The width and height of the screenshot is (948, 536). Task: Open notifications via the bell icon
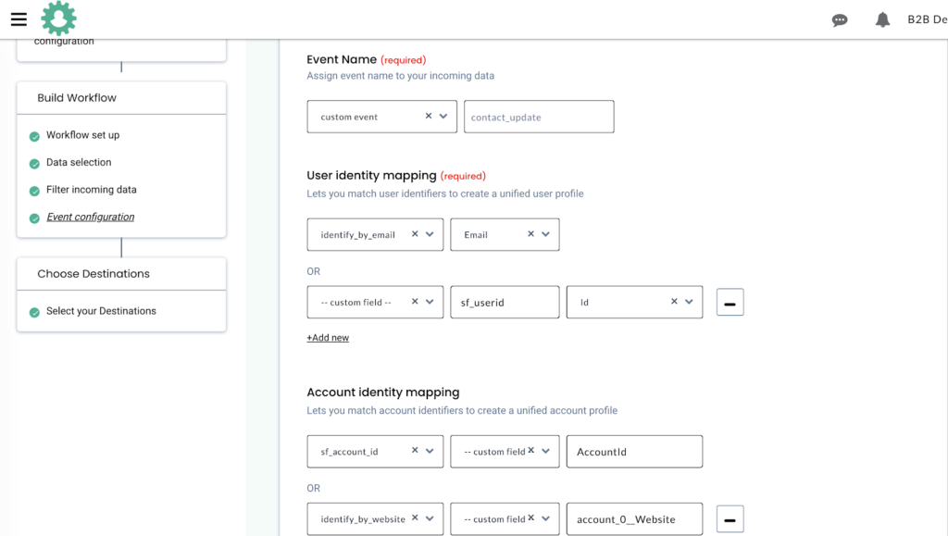click(x=881, y=19)
